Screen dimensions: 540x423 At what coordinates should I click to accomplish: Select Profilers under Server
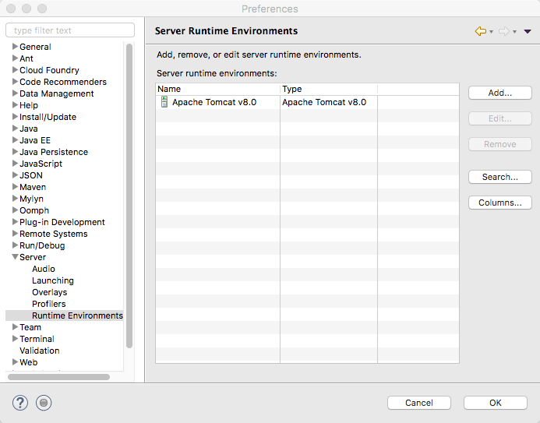pyautogui.click(x=49, y=304)
